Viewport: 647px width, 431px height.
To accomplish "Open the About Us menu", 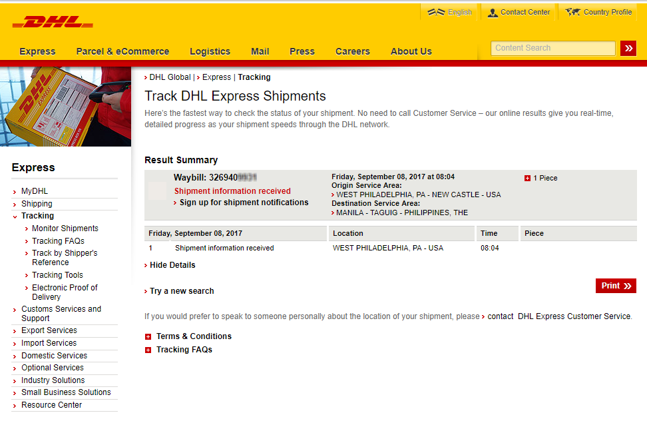I will [x=411, y=51].
